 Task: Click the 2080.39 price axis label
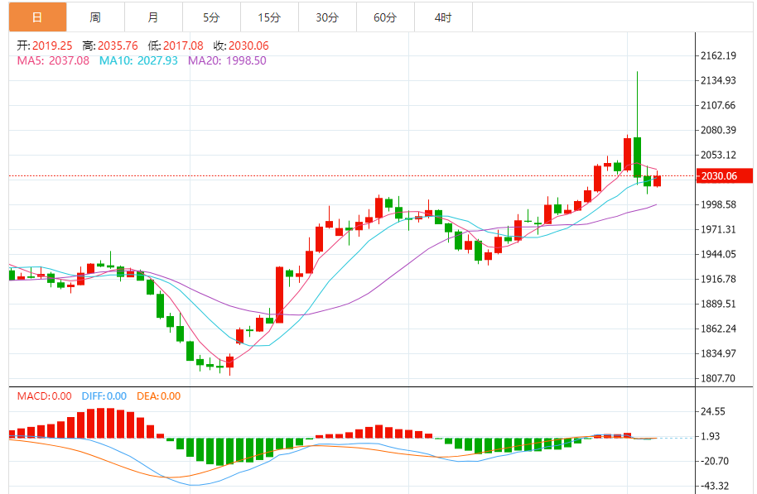[x=718, y=130]
